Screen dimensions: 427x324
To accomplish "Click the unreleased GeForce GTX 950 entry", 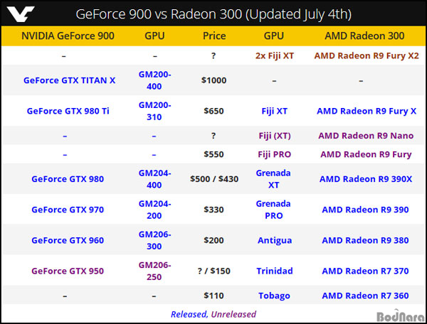I will pos(69,271).
